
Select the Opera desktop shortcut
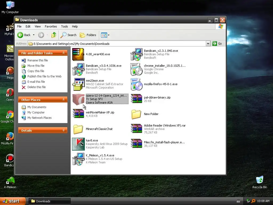10,95
